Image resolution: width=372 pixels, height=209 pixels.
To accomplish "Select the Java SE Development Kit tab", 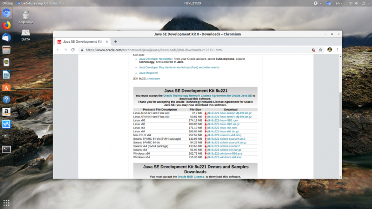I will click(x=82, y=41).
